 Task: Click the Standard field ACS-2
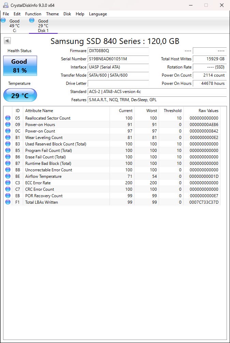[157, 92]
